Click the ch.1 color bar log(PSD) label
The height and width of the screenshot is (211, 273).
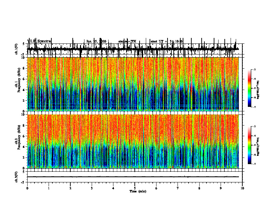pyautogui.click(x=258, y=90)
